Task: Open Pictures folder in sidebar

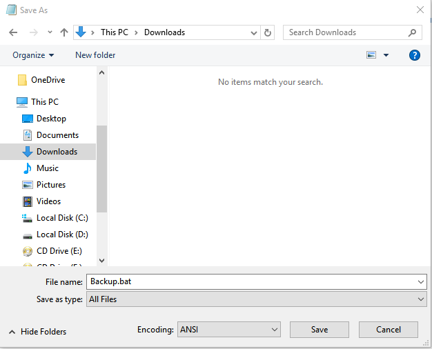Action: click(x=51, y=185)
